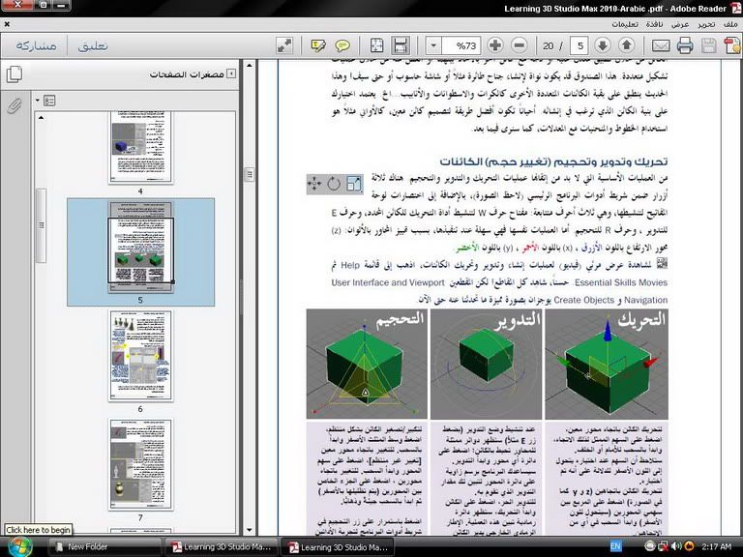This screenshot has width=743, height=557.
Task: Select page 6 thumbnail
Action: click(x=140, y=356)
